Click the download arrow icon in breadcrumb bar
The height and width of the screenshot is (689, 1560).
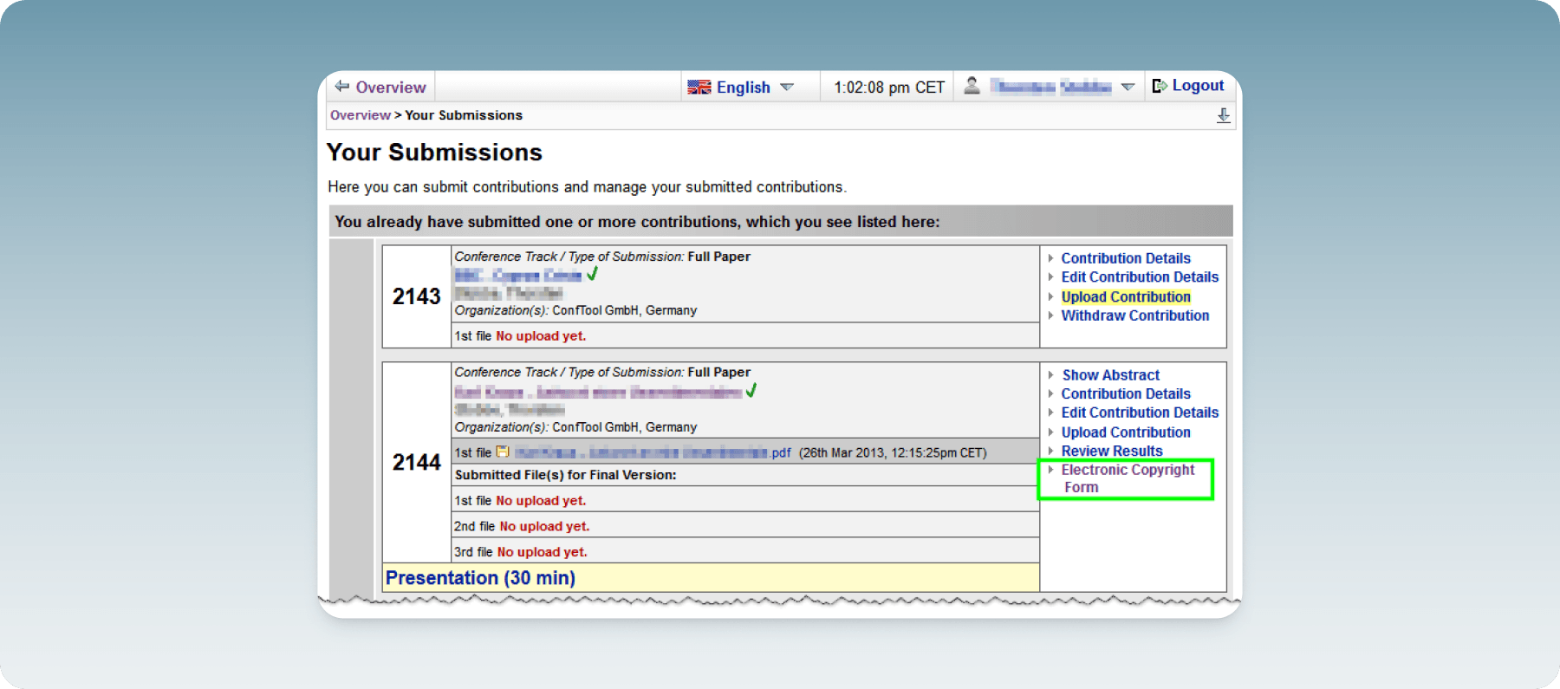pos(1223,115)
